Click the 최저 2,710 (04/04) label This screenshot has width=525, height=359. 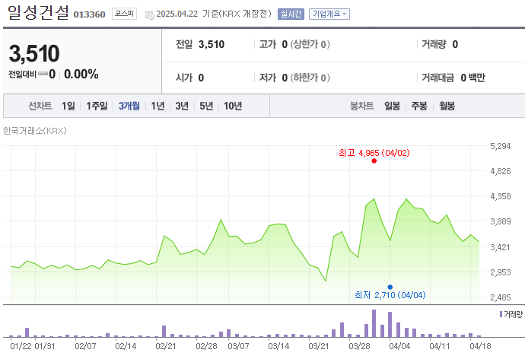(x=390, y=295)
